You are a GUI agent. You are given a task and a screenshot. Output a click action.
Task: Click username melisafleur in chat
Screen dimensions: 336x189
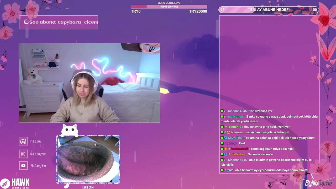[x=236, y=117]
